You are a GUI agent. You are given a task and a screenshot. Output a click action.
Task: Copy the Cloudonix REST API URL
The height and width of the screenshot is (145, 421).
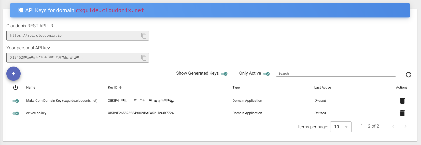144,36
